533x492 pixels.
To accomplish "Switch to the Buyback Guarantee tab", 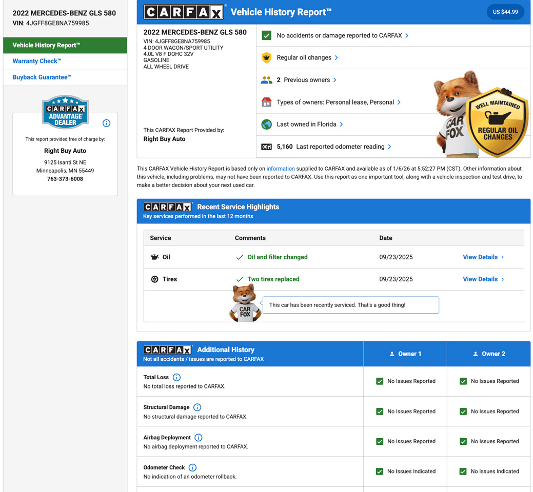I will click(x=42, y=77).
